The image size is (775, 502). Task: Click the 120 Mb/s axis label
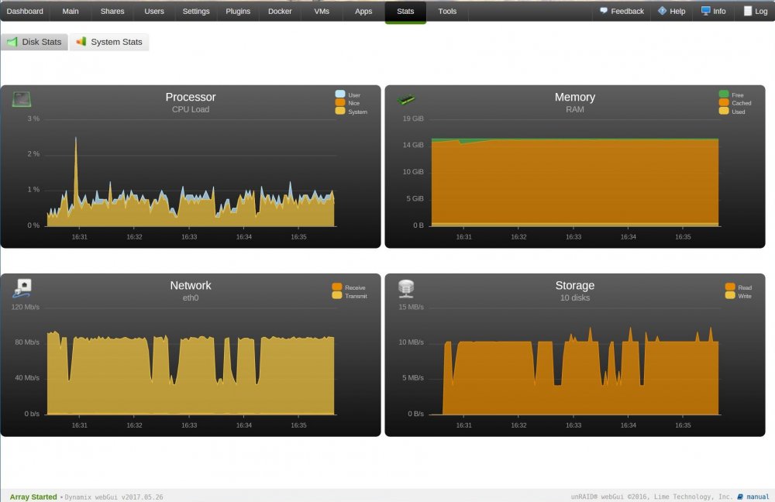[26, 307]
